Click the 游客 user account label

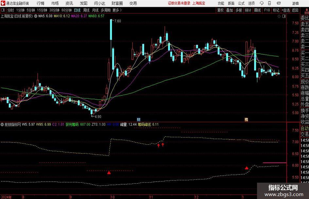(x=295, y=3)
